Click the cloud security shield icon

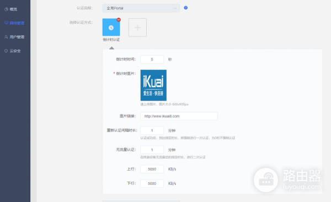point(6,51)
